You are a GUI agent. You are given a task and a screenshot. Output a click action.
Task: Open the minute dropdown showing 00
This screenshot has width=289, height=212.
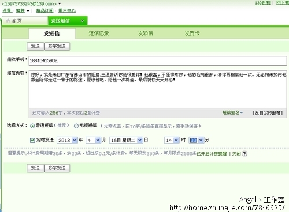click(x=196, y=140)
